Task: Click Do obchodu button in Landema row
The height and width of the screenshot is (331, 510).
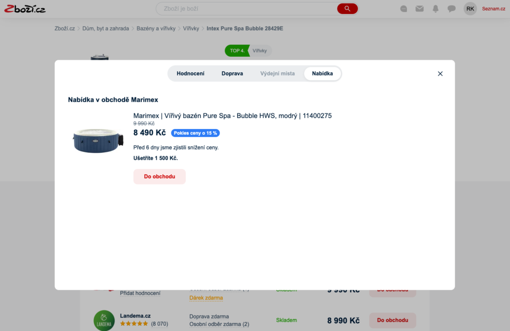Action: point(392,320)
